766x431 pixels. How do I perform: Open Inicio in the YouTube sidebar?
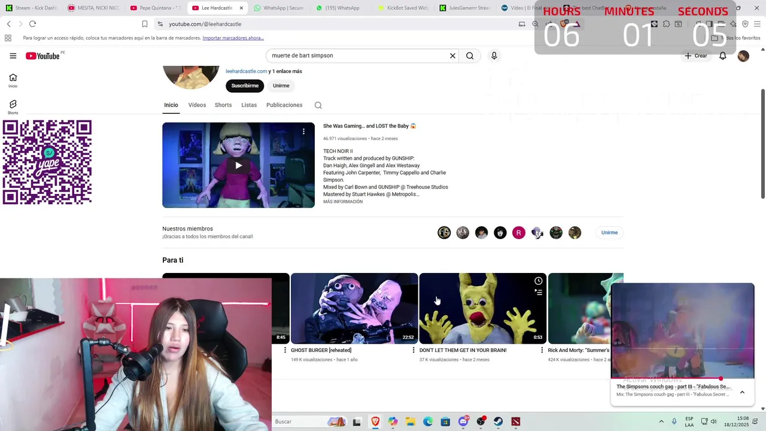(x=13, y=80)
